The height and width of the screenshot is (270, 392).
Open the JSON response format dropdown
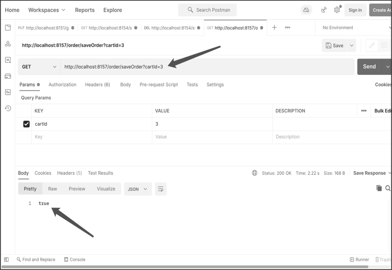click(138, 189)
